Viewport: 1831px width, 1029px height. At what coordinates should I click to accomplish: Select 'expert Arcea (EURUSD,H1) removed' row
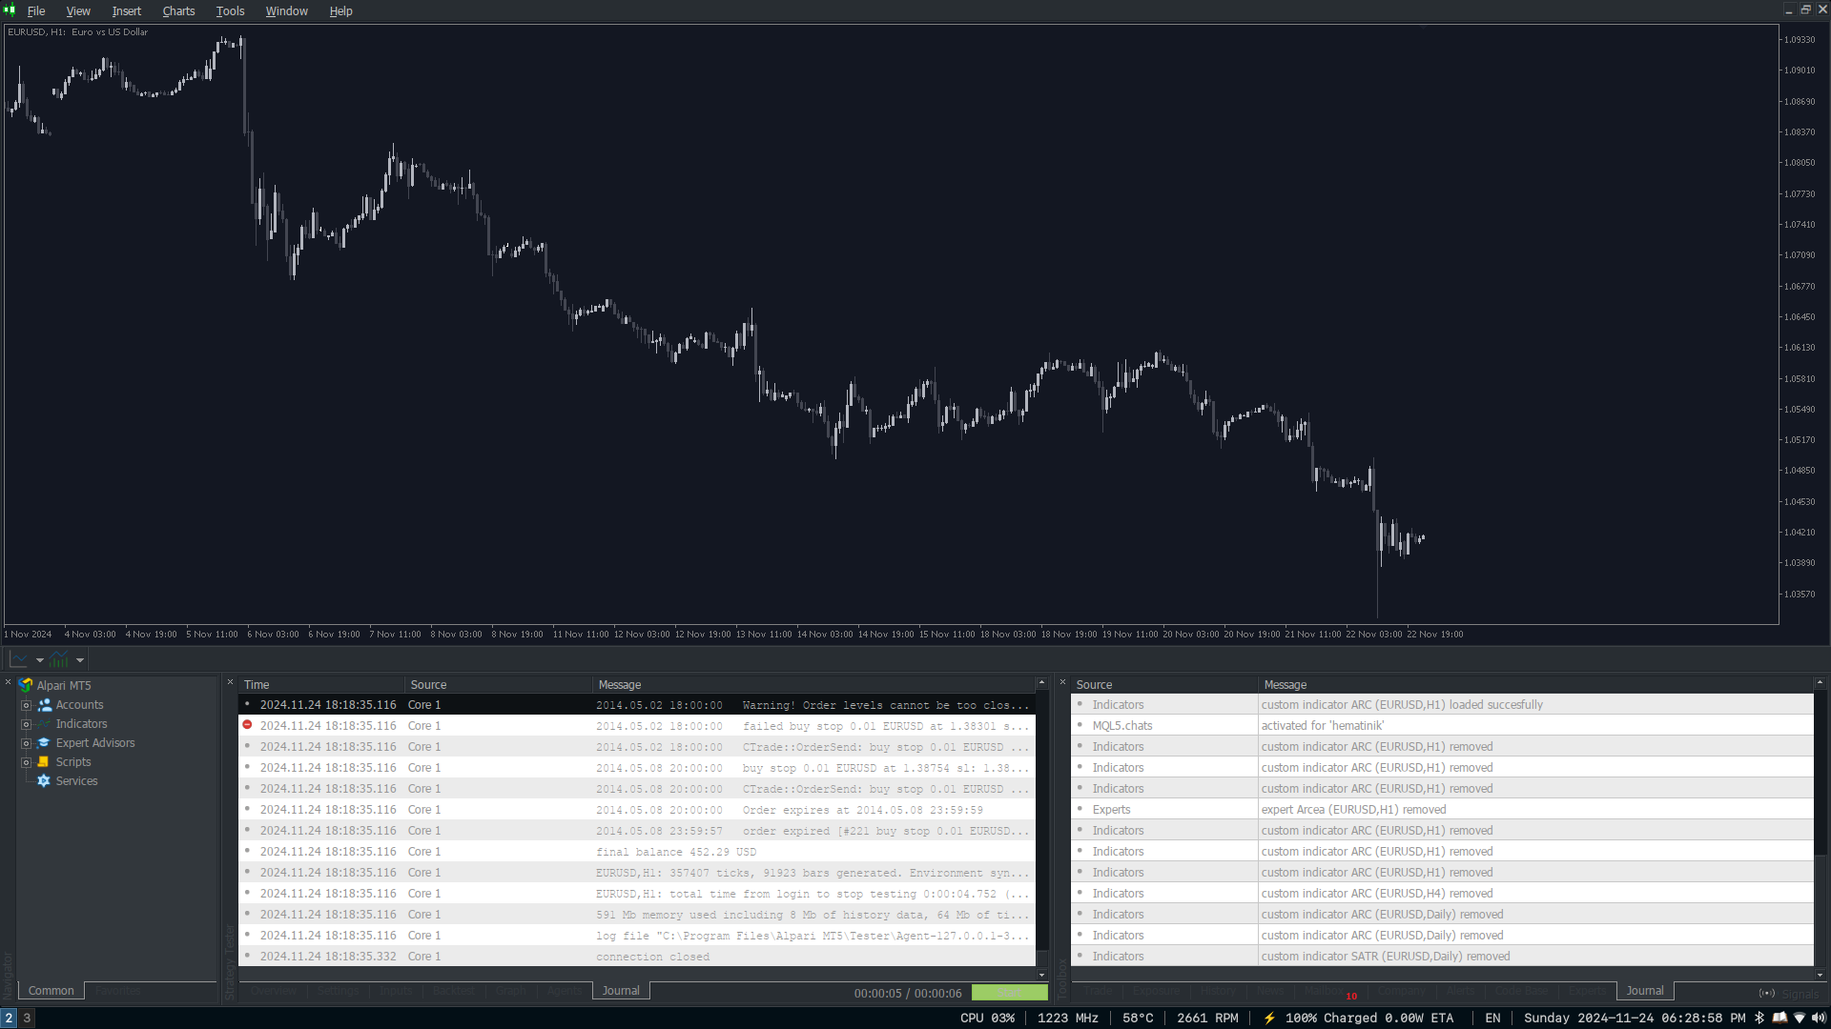[x=1442, y=810]
